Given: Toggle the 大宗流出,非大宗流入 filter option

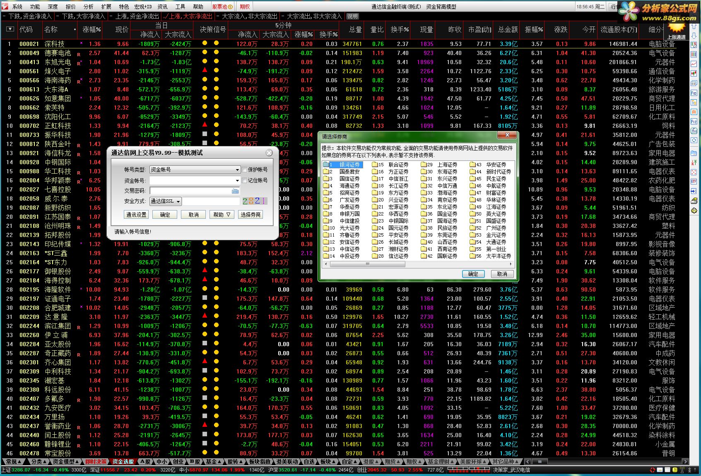Looking at the screenshot, I should [x=312, y=17].
